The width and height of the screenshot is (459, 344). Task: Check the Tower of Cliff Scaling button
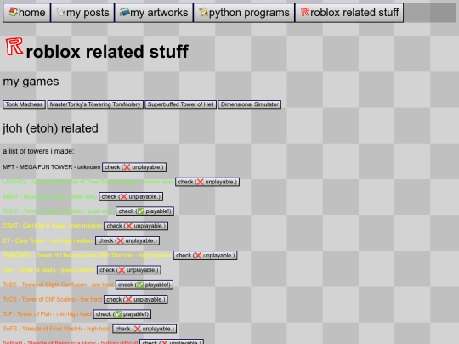[x=135, y=299]
